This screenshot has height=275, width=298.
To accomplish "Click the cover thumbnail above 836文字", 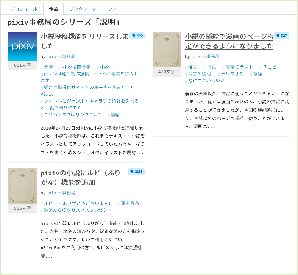I will [22, 186].
